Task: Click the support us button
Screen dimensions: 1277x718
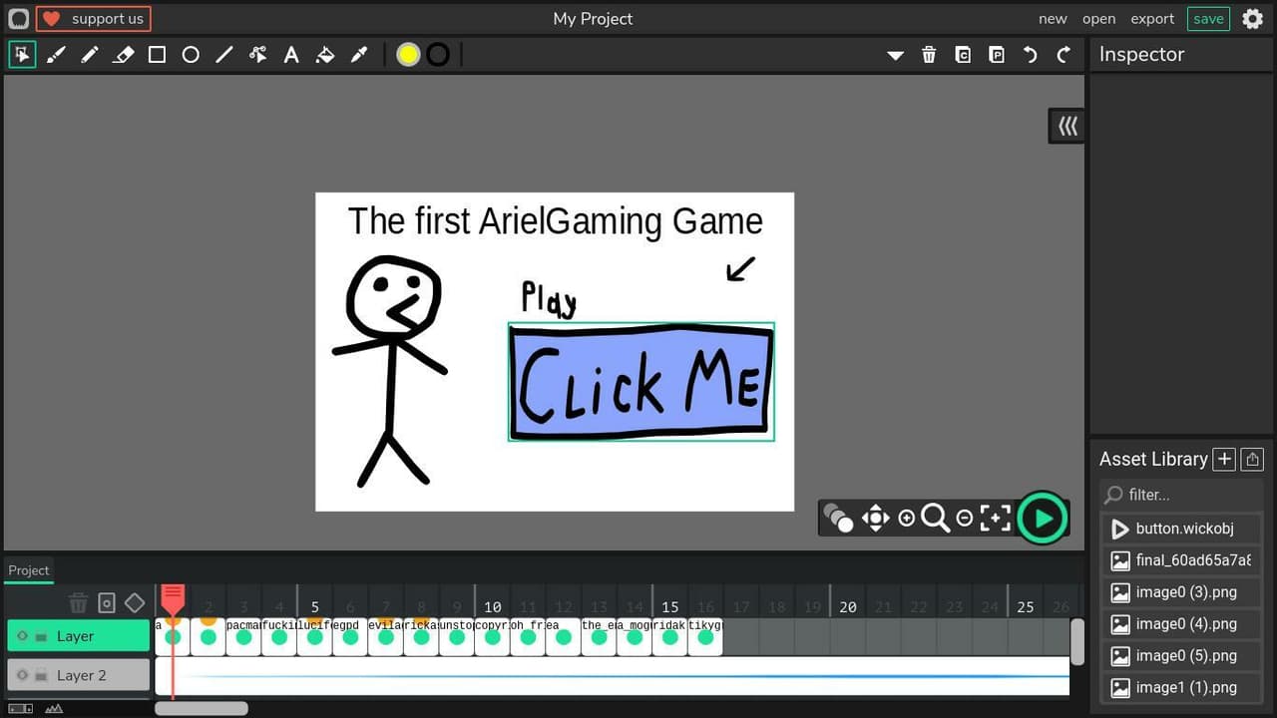Action: coord(94,19)
